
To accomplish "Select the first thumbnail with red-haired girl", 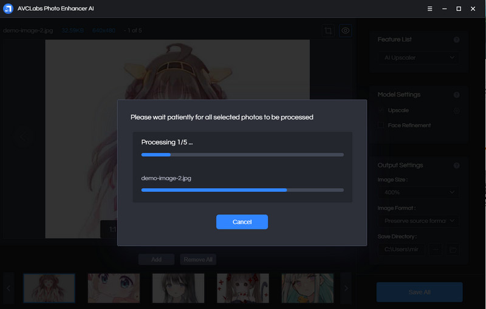I will (x=49, y=288).
